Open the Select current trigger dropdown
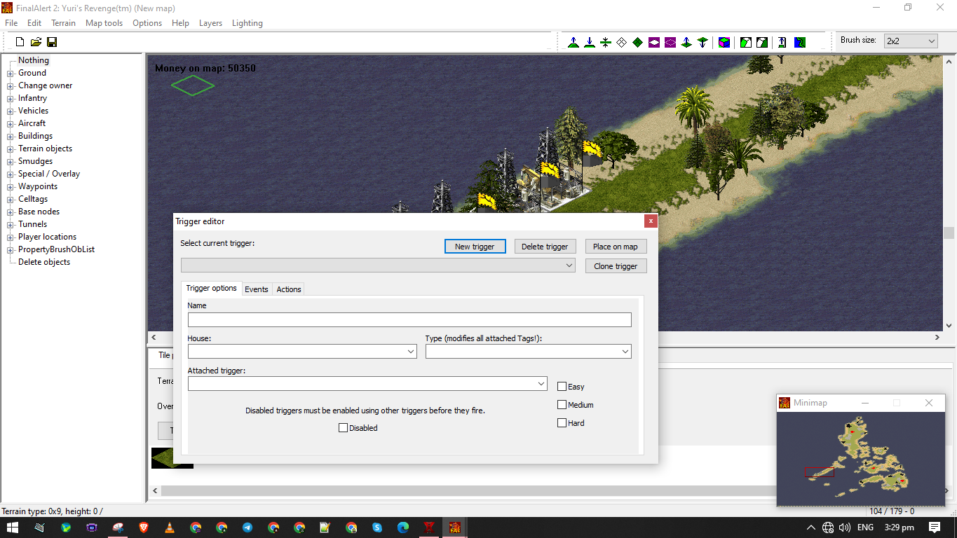This screenshot has height=538, width=957. point(378,265)
